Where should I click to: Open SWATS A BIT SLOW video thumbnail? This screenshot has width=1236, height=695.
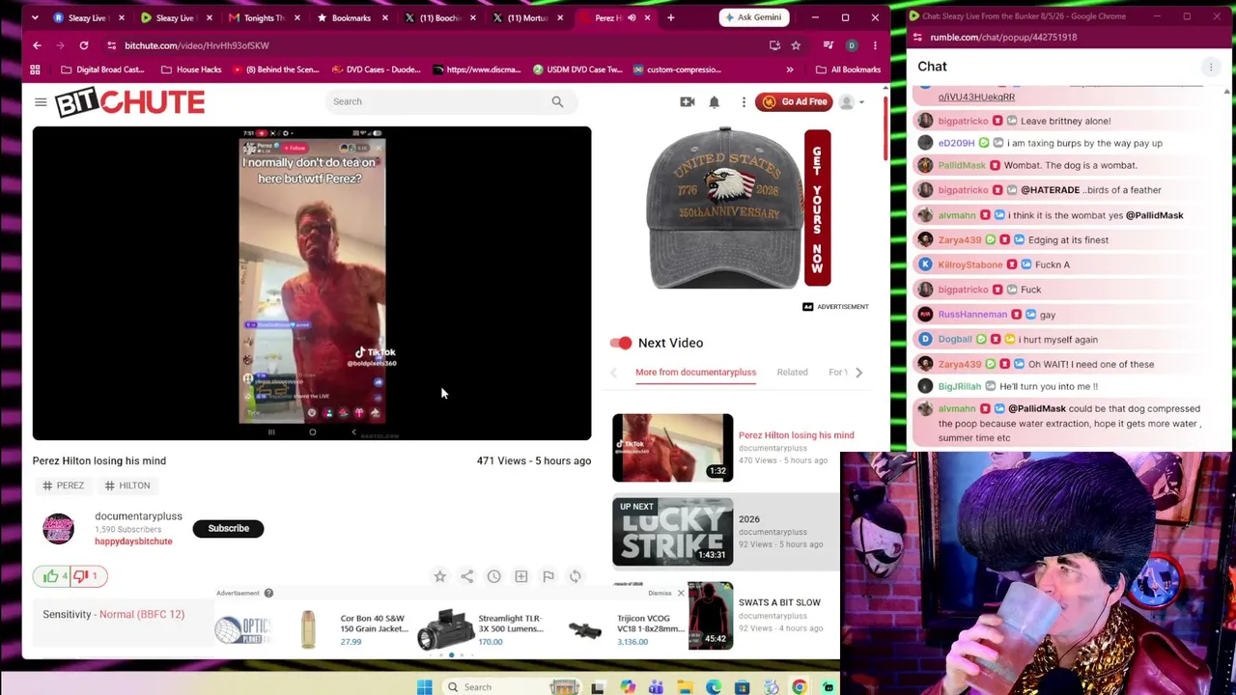pyautogui.click(x=711, y=616)
